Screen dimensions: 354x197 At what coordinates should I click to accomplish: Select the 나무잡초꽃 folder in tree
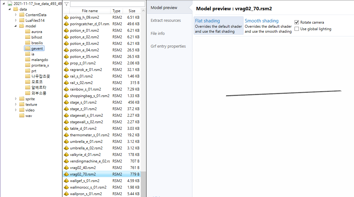[41, 76]
